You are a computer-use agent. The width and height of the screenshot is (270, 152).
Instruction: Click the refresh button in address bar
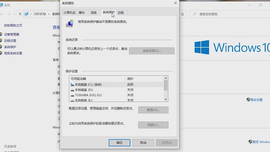coord(183,14)
